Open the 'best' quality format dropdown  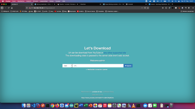[x=67, y=66]
